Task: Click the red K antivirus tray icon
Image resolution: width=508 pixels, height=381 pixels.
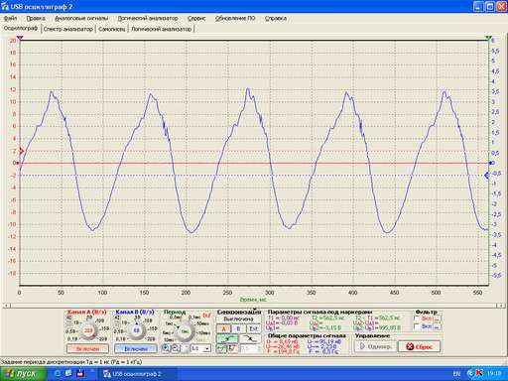Action: pyautogui.click(x=479, y=373)
